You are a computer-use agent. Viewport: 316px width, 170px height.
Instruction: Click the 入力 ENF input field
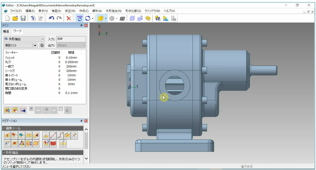[x=71, y=39]
